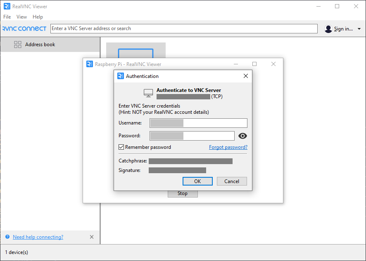Close the main RealVNC Viewer window
The width and height of the screenshot is (366, 261).
(x=356, y=6)
